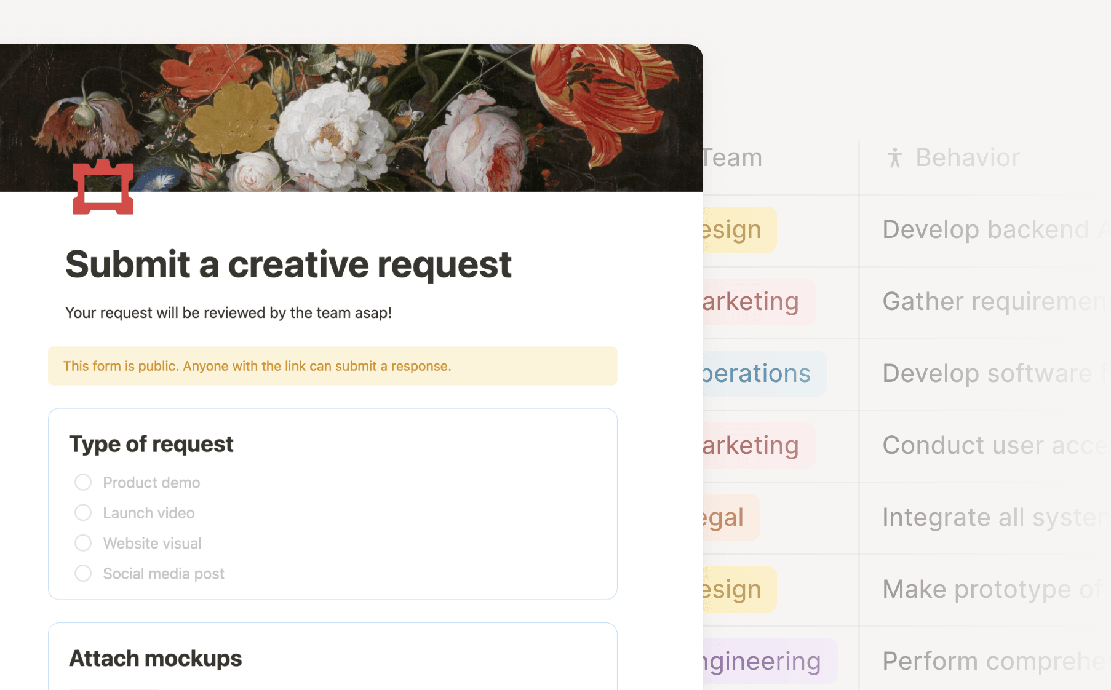Click the 'Attach mockups' heading
The width and height of the screenshot is (1111, 690).
(155, 658)
